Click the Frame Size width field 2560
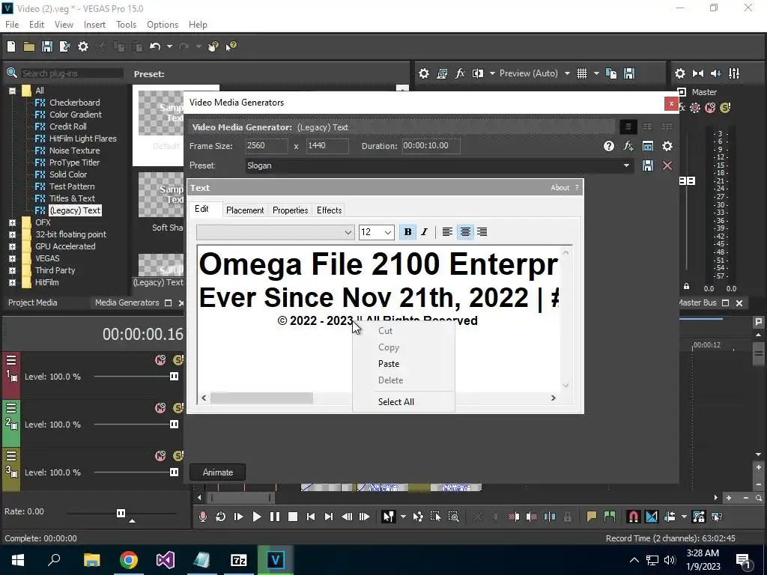Viewport: 767px width, 575px height. pos(267,146)
